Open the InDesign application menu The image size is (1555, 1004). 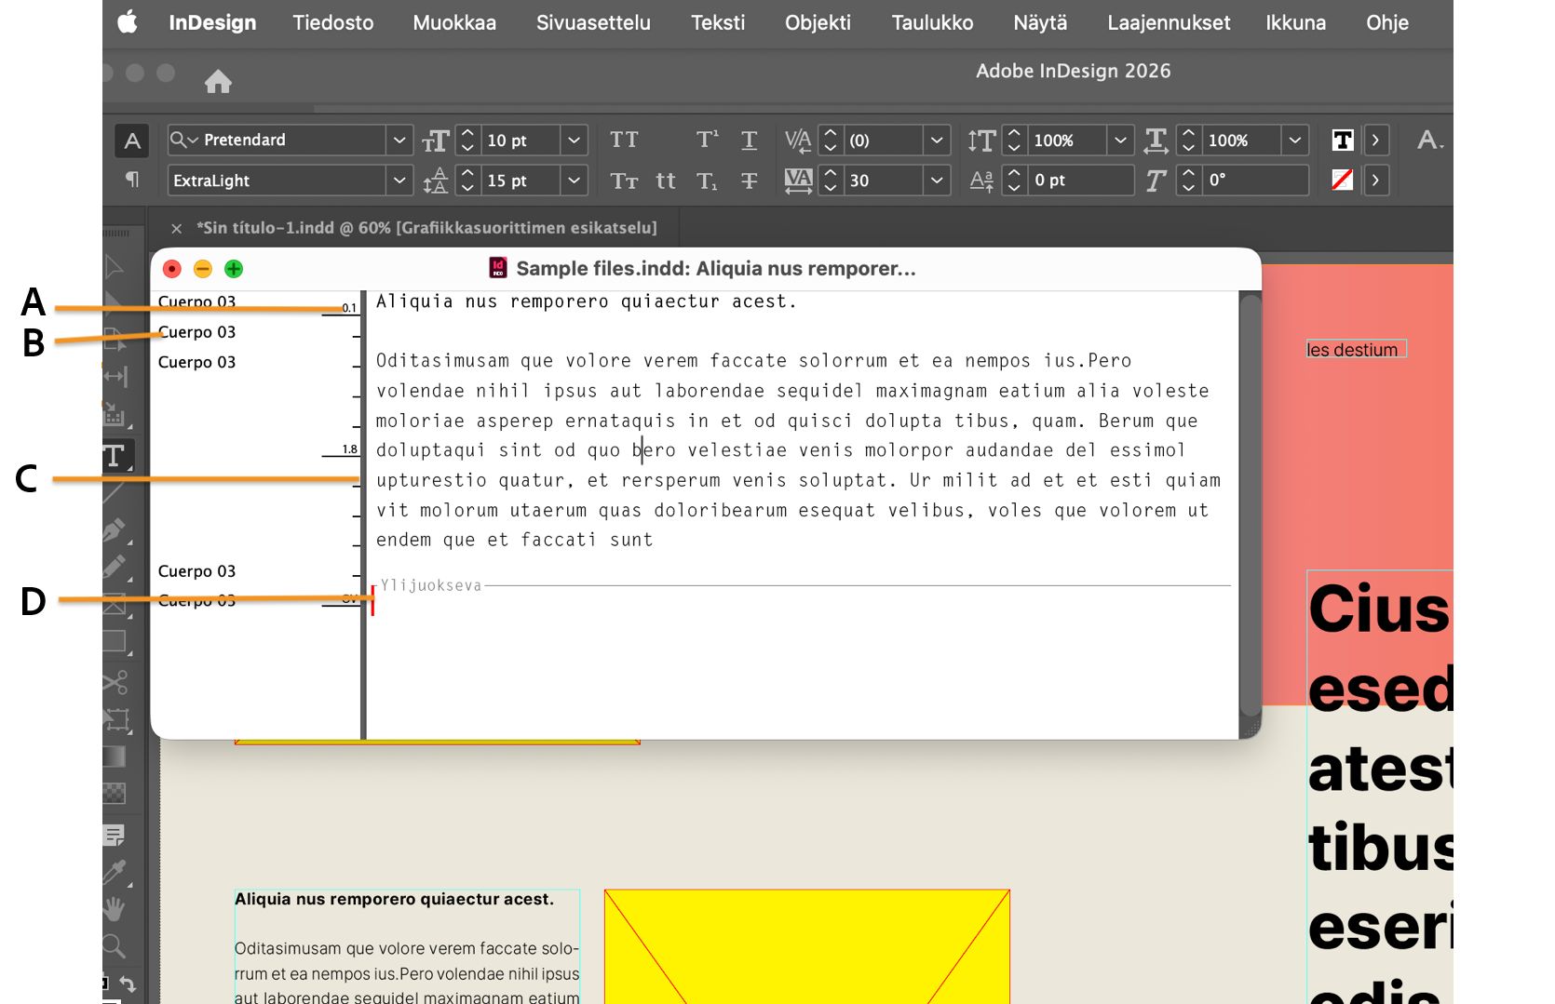212,22
